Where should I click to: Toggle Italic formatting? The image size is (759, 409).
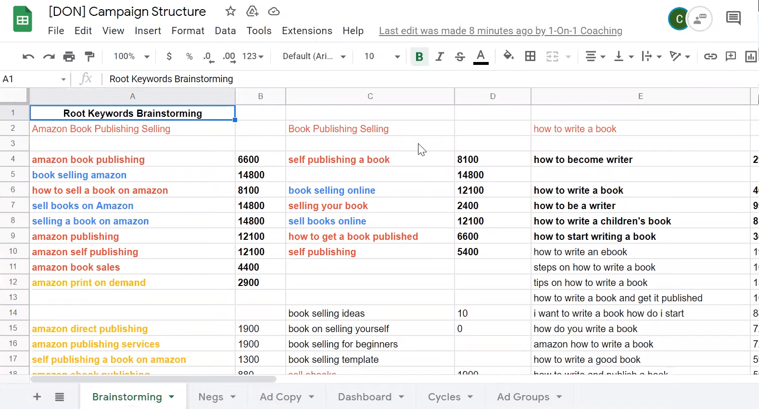[440, 57]
